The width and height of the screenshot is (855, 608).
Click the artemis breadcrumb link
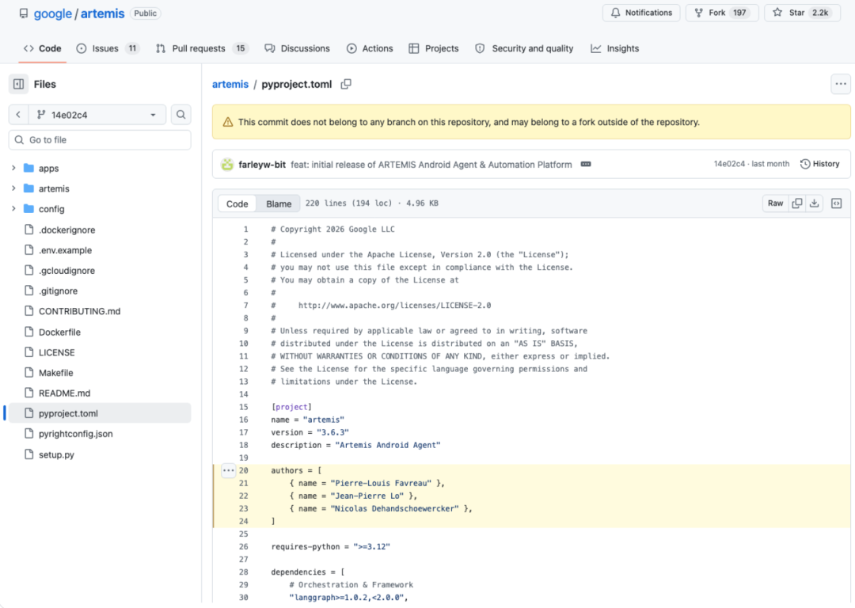pyautogui.click(x=230, y=84)
